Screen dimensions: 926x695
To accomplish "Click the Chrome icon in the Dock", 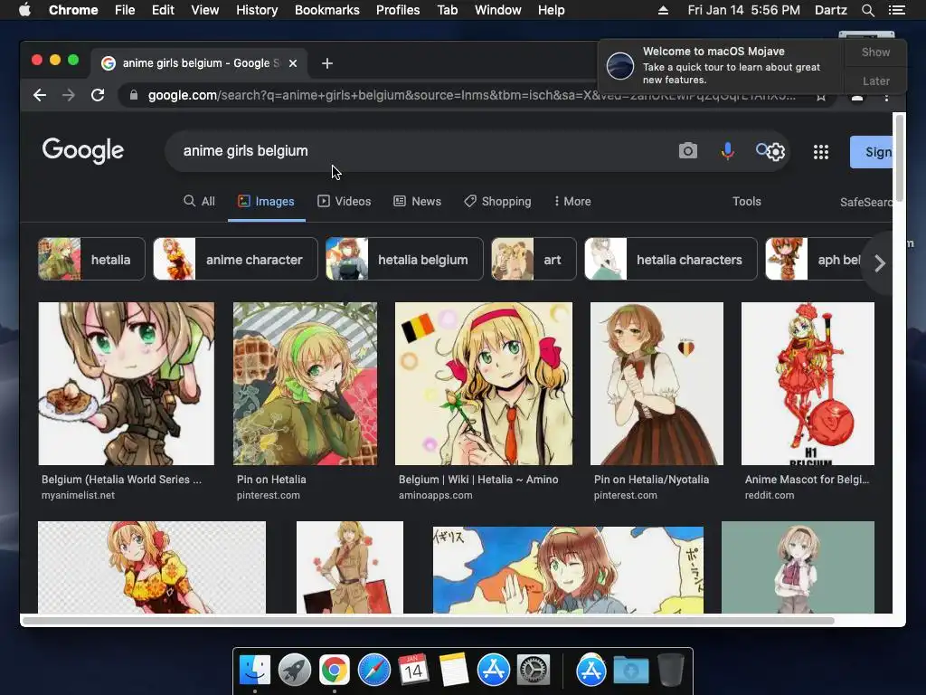I will [335, 670].
